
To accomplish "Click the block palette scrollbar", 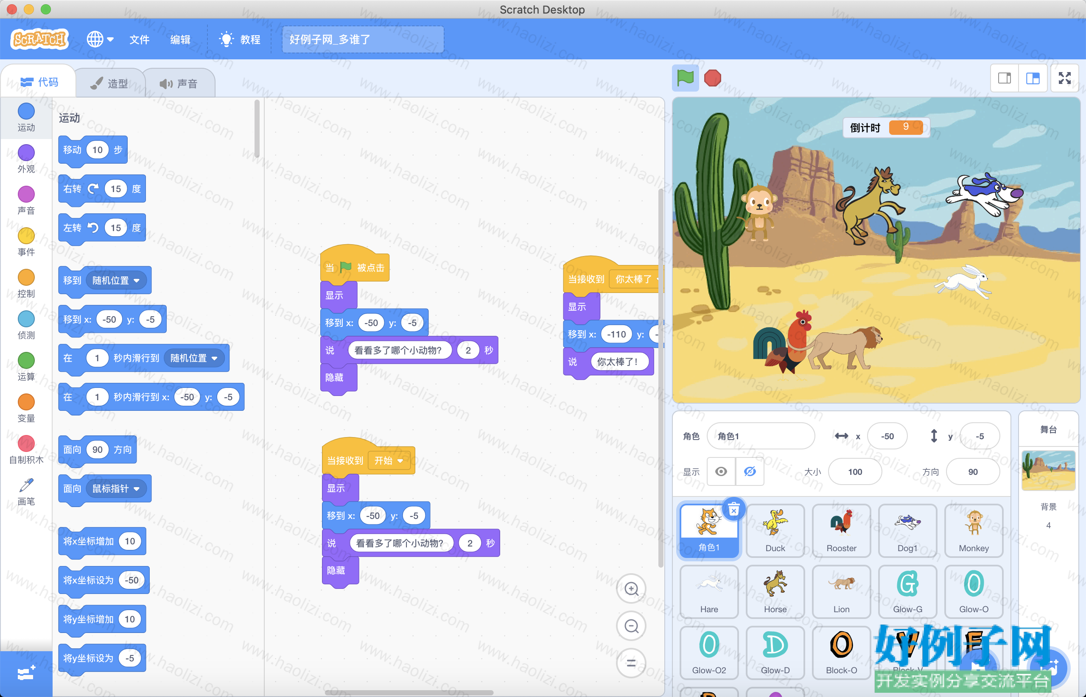I will pyautogui.click(x=257, y=128).
